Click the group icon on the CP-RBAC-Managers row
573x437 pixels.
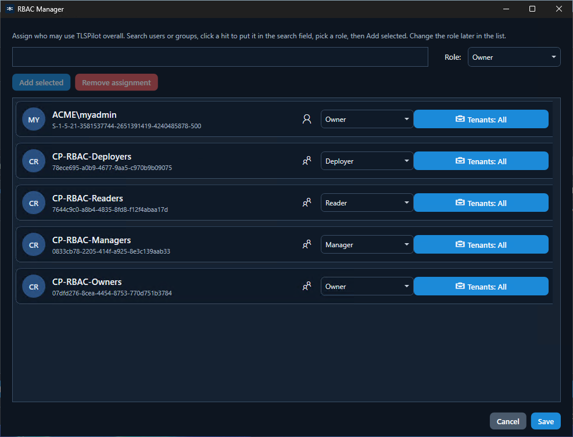[x=307, y=244]
